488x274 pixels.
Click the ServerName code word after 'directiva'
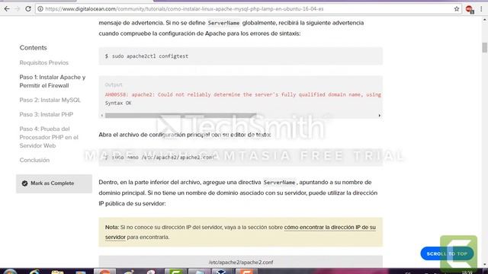pos(279,183)
